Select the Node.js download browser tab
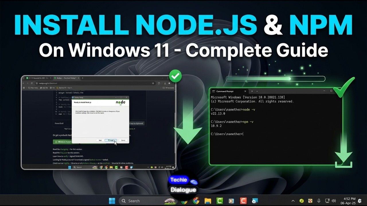Viewport: 367px width, 206px height. coord(66,78)
